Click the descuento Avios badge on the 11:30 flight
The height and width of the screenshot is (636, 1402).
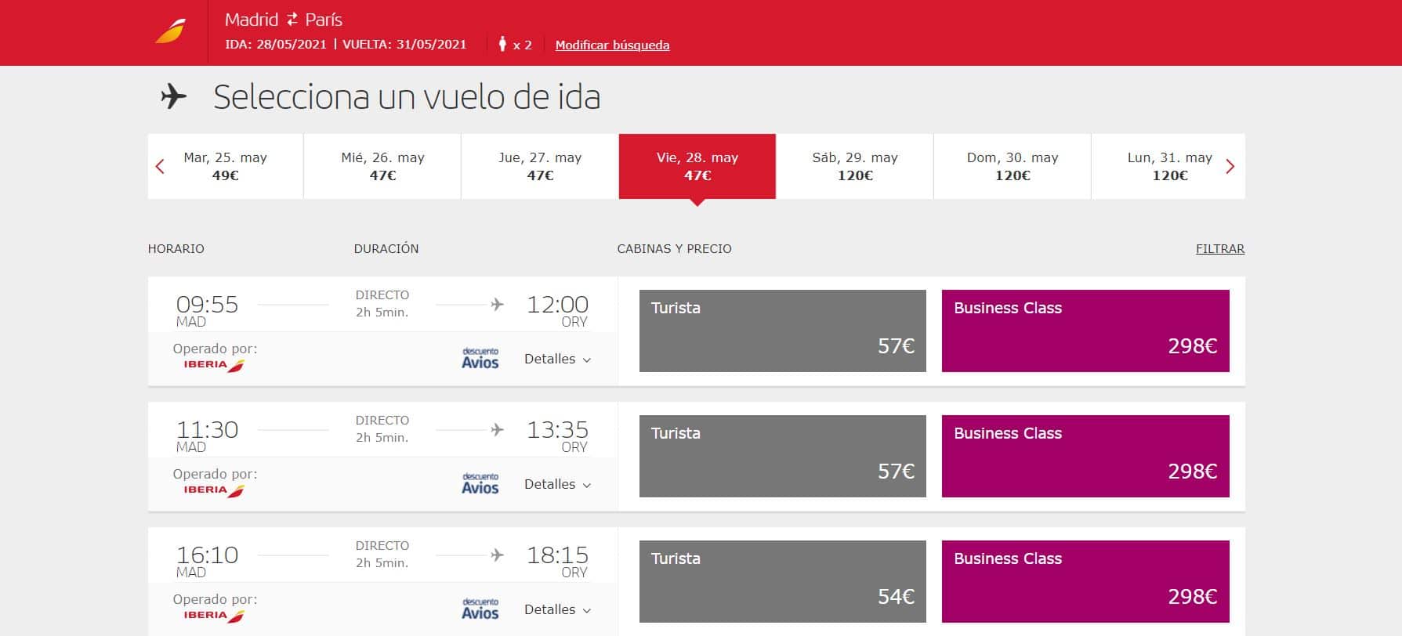coord(480,483)
